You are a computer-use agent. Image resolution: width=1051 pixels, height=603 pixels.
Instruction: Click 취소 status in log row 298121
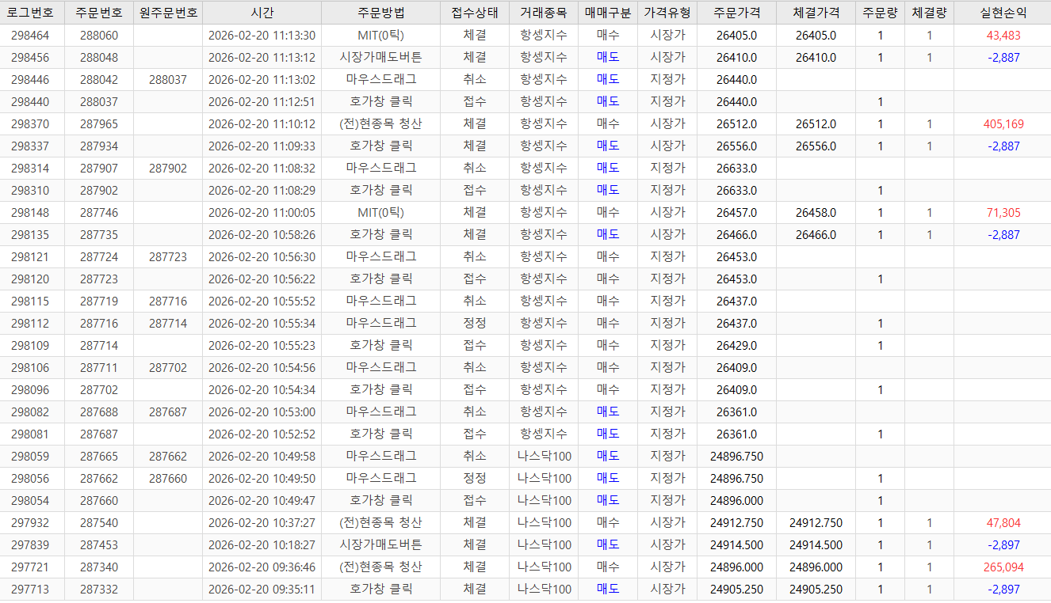point(475,257)
